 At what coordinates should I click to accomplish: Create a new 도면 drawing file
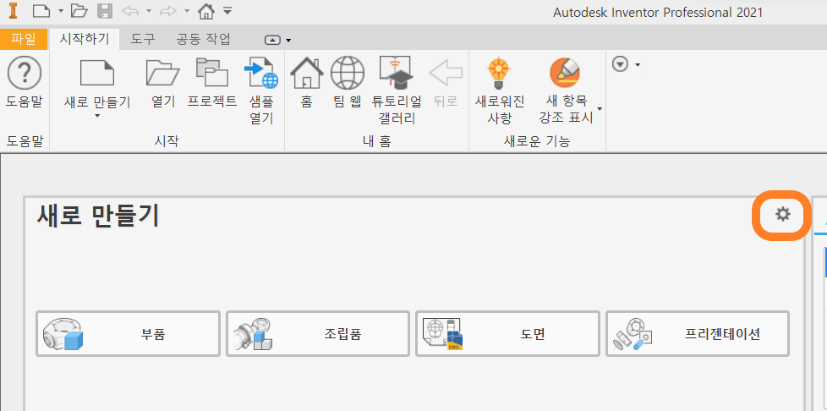[507, 333]
